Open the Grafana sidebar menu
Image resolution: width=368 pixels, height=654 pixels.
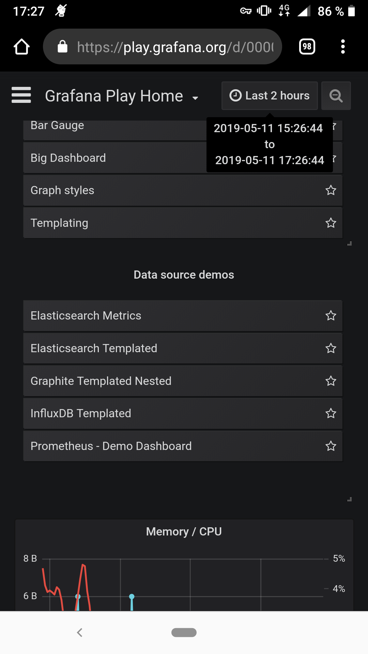click(x=21, y=95)
